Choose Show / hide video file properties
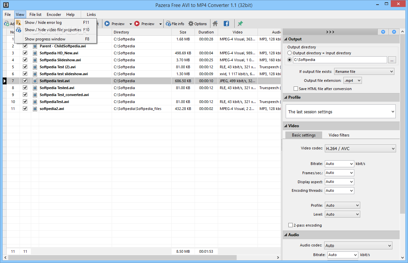Screen dimensions: 408x263 [x=56, y=30]
